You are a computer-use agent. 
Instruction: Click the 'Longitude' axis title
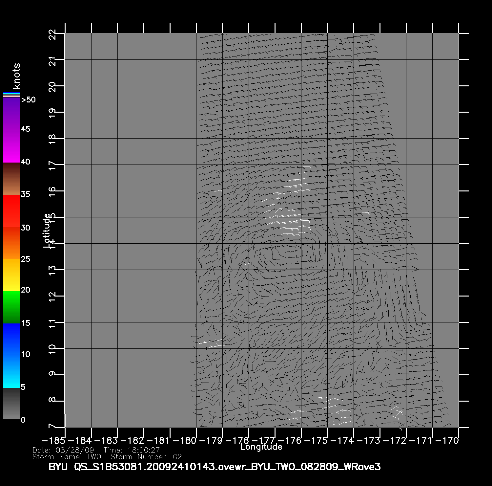pos(261,447)
